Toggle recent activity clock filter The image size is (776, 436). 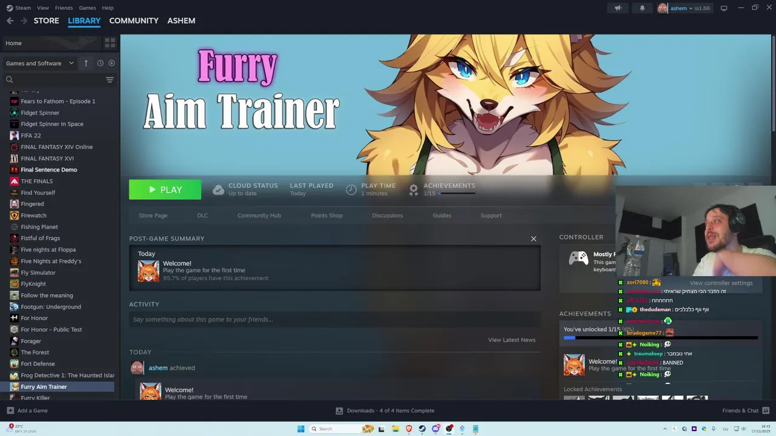pos(100,63)
